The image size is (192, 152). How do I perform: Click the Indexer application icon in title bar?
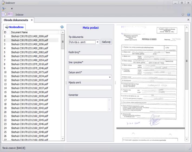pos(3,3)
